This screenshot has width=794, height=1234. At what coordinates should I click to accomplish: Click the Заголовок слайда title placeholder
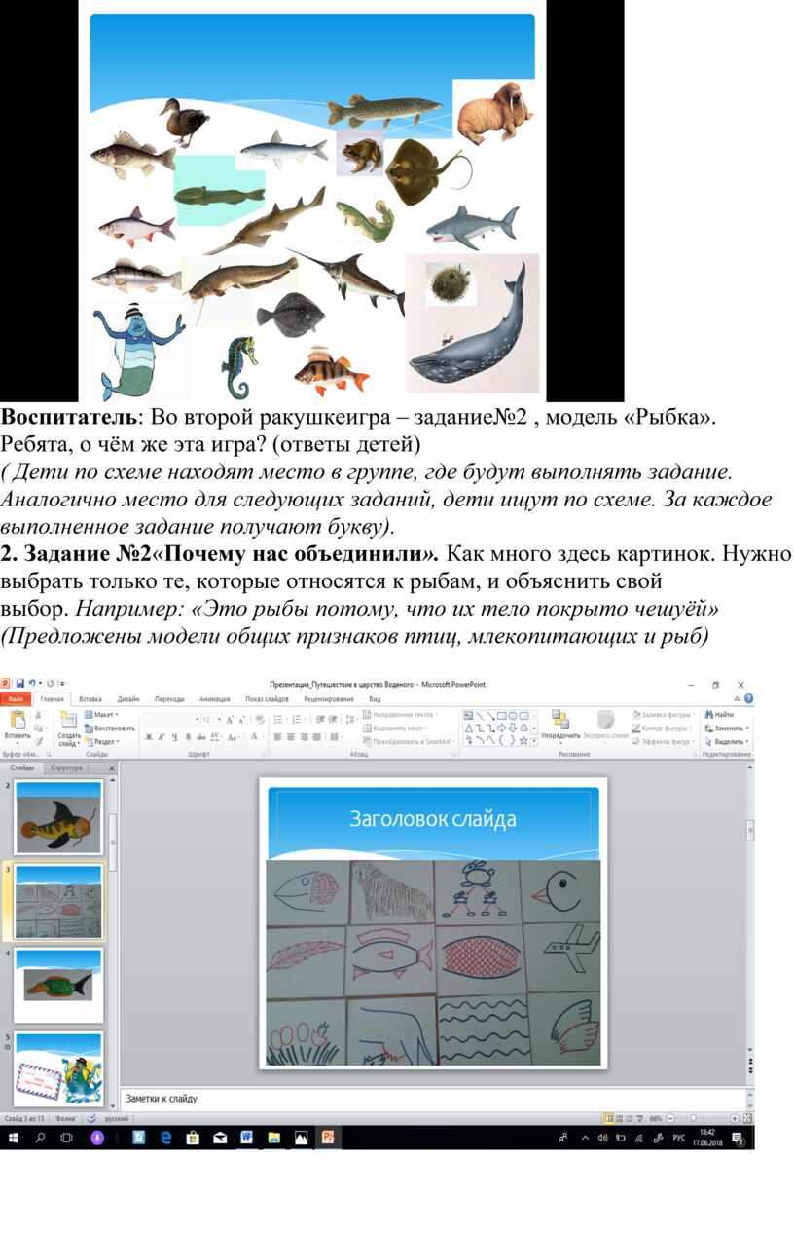click(433, 819)
